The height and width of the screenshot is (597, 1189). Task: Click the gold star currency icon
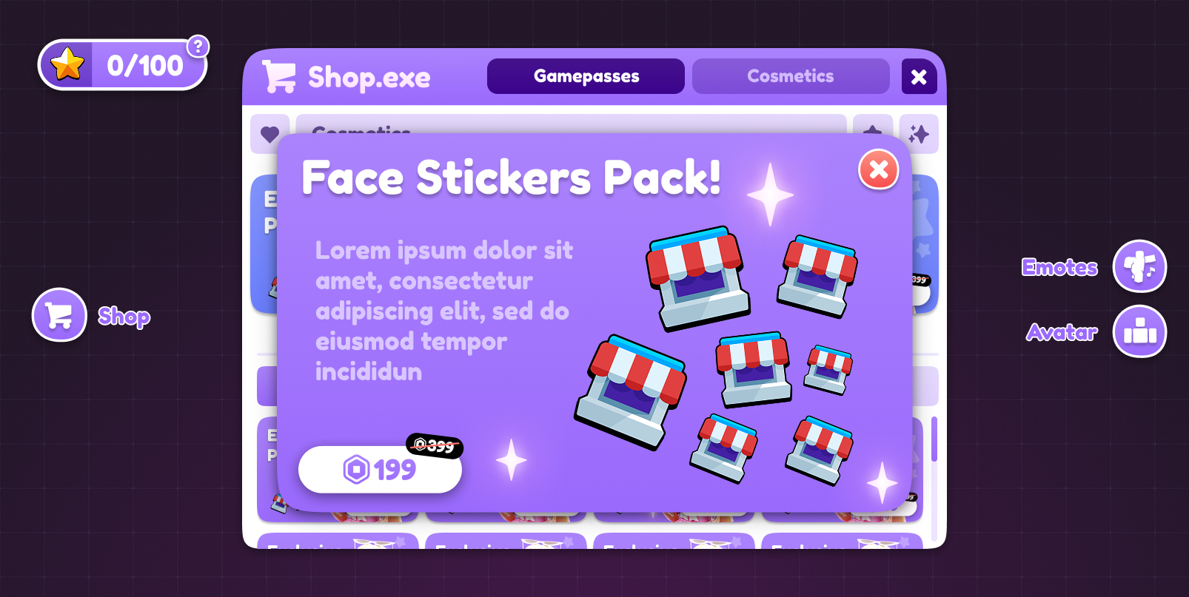[x=67, y=64]
